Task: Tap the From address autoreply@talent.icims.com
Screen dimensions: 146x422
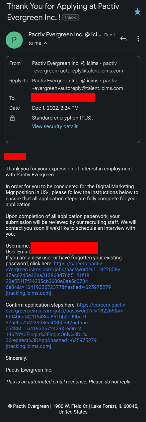Action: (x=78, y=71)
